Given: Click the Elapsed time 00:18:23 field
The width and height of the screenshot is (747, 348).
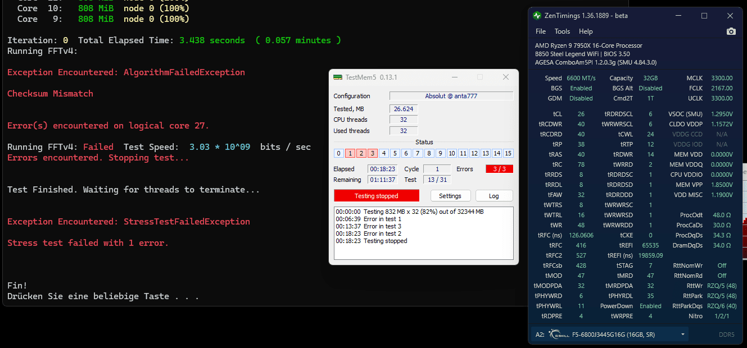Looking at the screenshot, I should click(x=382, y=169).
